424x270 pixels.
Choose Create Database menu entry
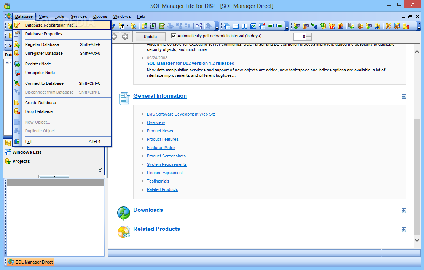pyautogui.click(x=62, y=103)
